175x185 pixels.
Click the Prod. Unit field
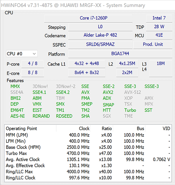[x=153, y=44]
